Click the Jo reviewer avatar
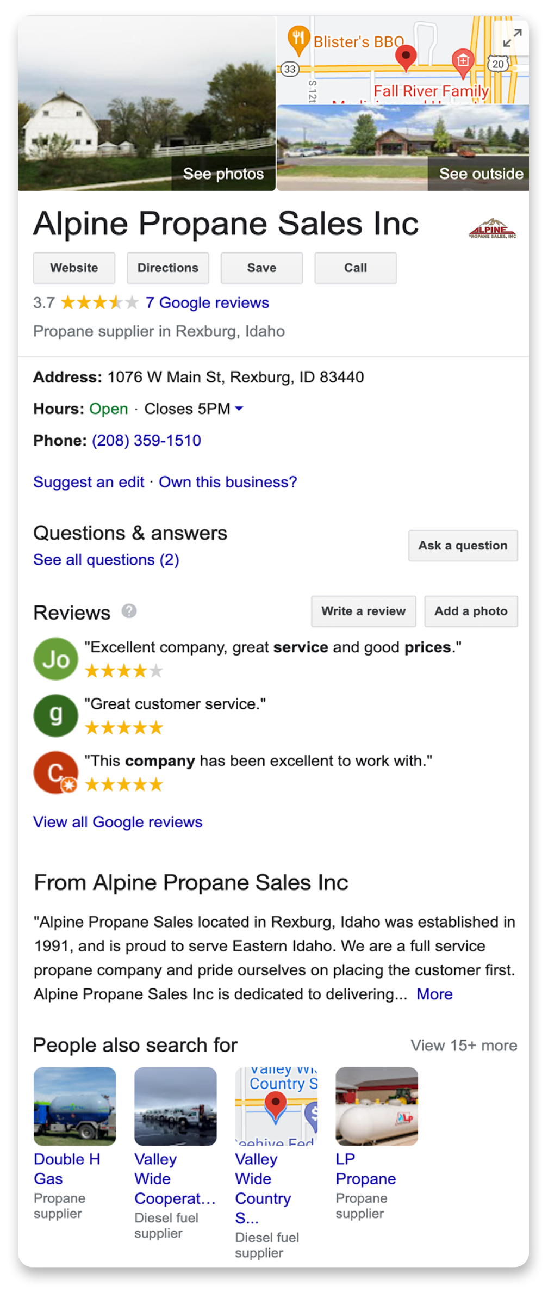Image resolution: width=548 pixels, height=1292 pixels. (x=55, y=659)
